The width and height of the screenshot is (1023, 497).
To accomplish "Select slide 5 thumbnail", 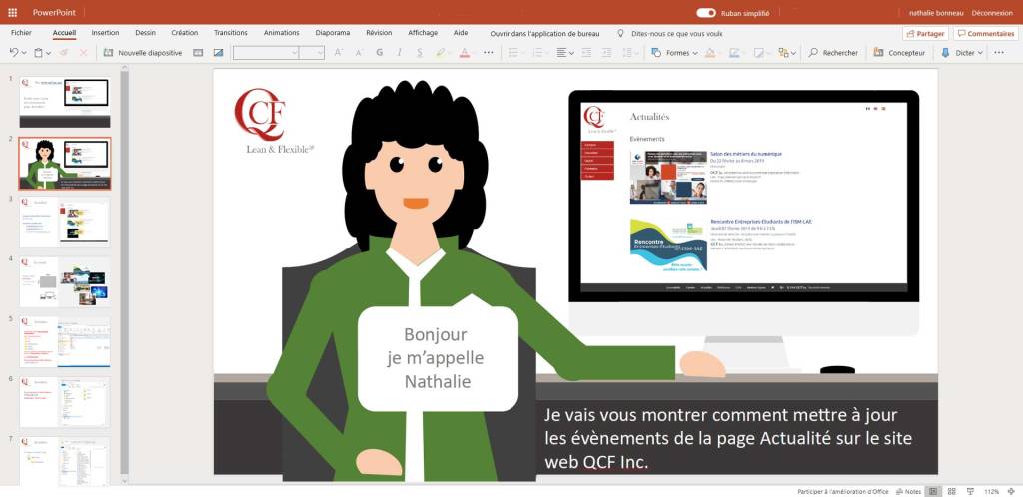I will point(65,342).
